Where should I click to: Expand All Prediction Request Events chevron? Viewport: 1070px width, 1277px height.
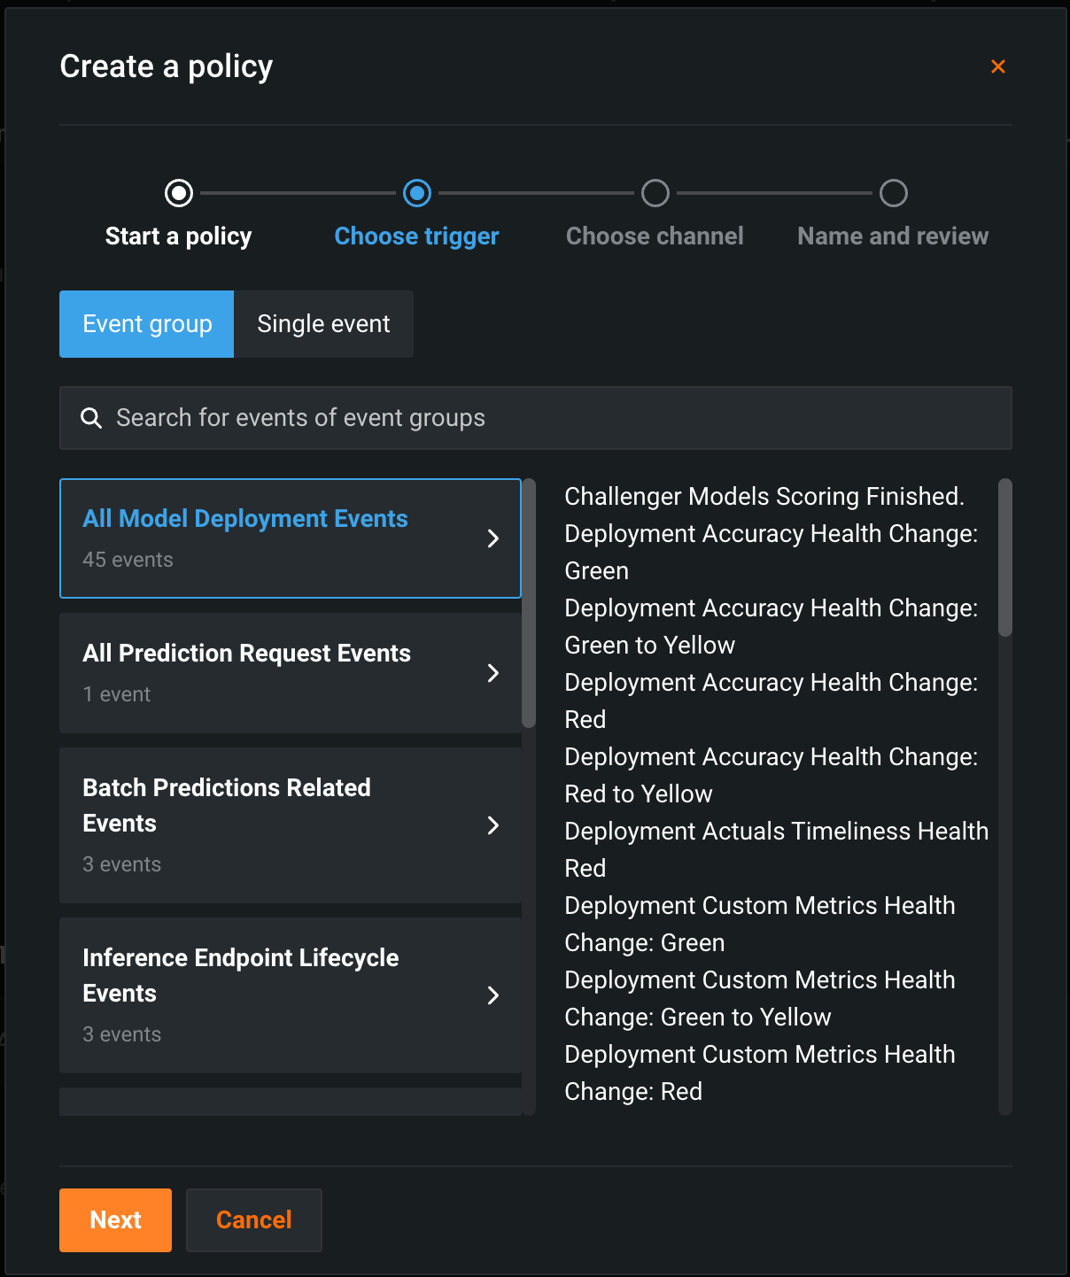click(x=493, y=673)
